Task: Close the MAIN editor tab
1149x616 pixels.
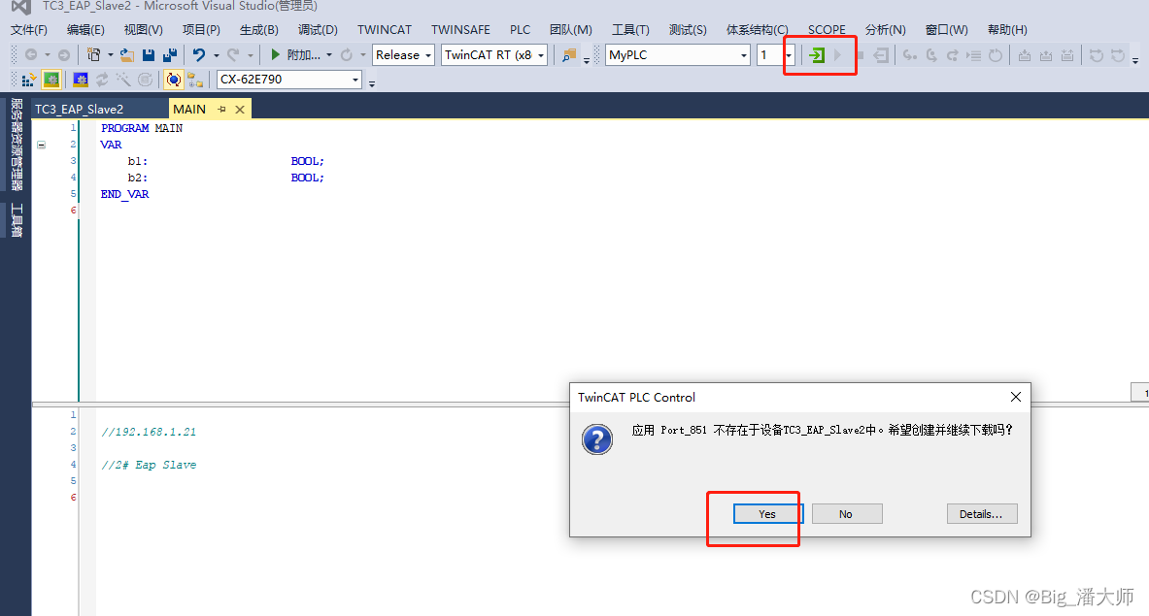Action: (240, 109)
